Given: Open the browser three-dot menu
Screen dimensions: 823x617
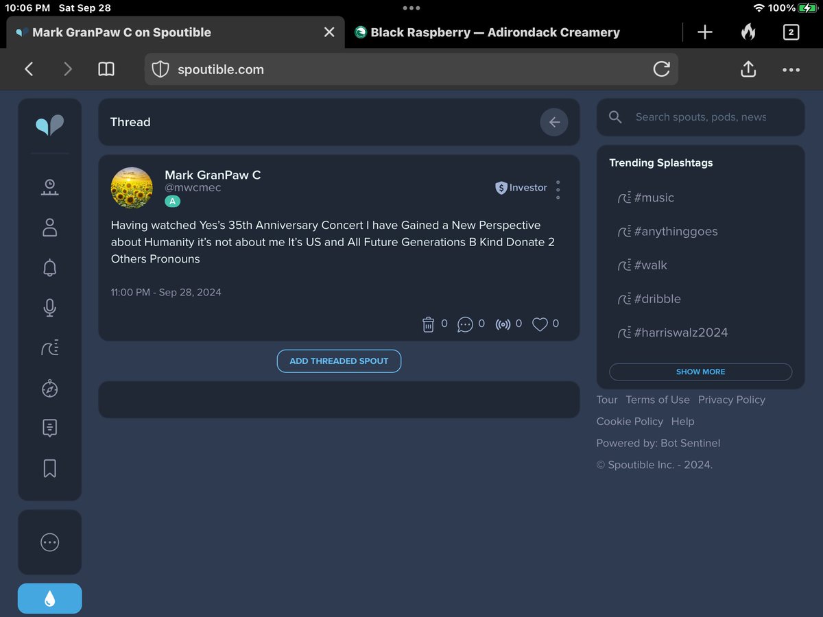Looking at the screenshot, I should click(791, 69).
